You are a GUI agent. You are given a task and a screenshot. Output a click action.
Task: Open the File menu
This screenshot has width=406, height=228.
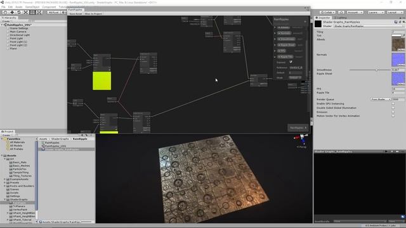pos(3,7)
